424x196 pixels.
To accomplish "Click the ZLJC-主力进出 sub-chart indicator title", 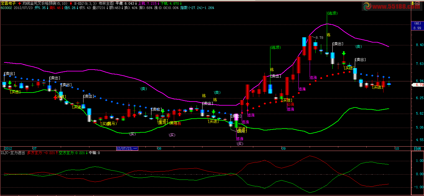I will point(13,153).
